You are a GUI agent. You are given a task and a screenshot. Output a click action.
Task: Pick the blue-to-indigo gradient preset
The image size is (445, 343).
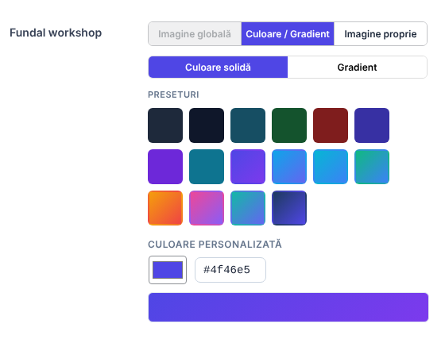(x=289, y=167)
